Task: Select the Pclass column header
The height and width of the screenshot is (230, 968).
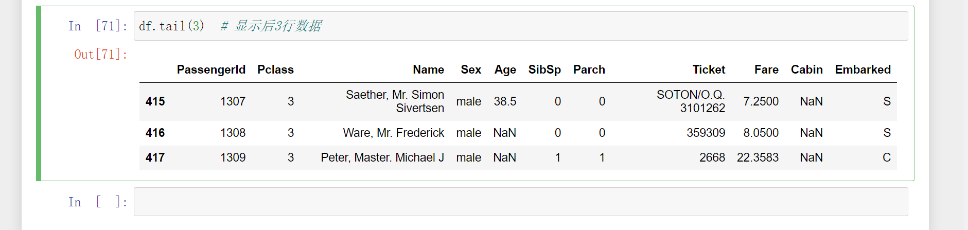Action: coord(275,69)
